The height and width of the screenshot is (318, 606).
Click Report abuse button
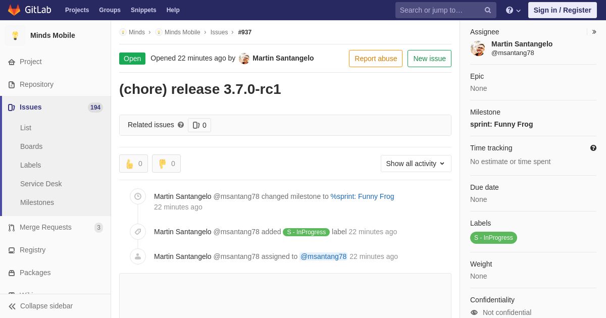coord(376,59)
